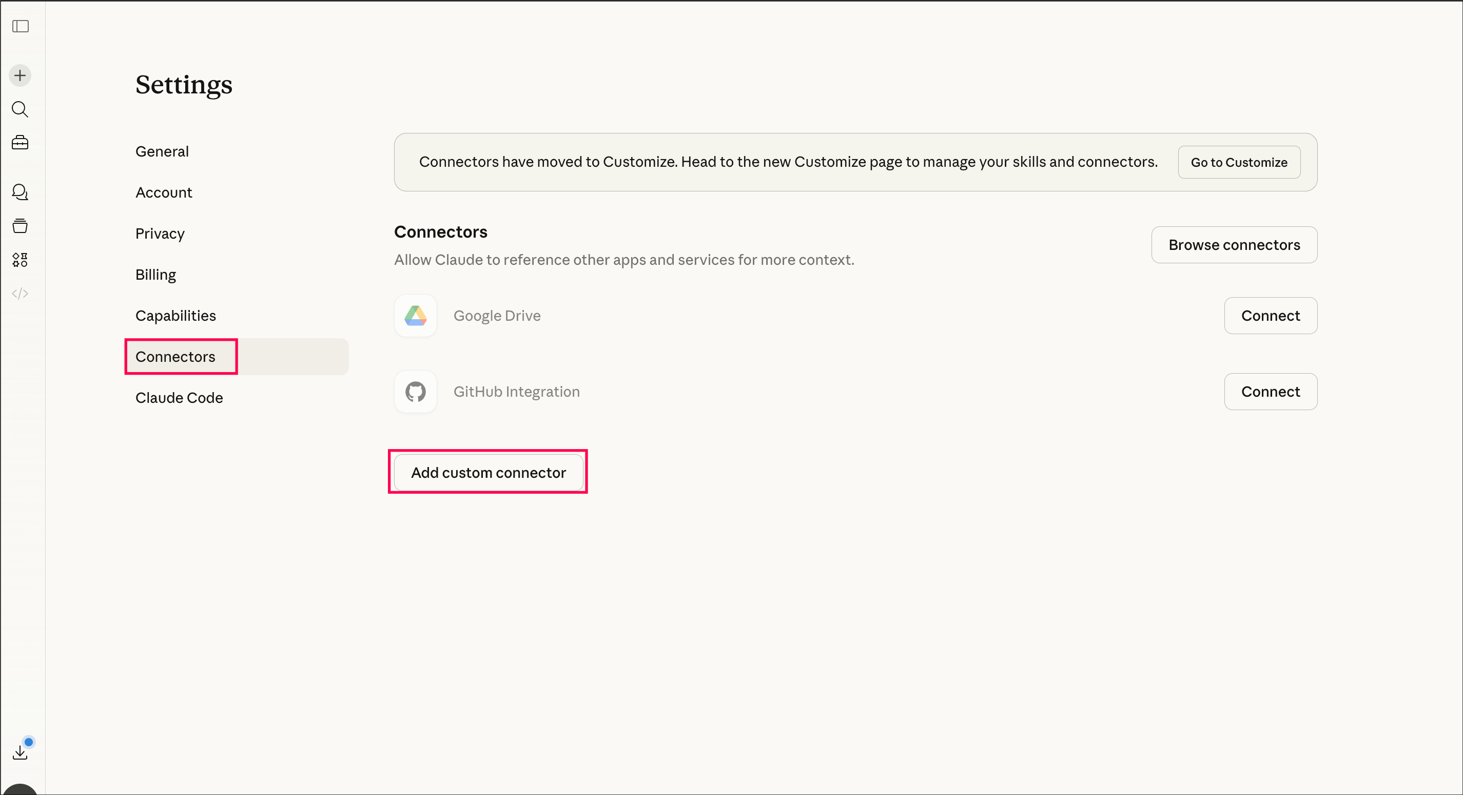Click the GitHub logo icon
This screenshot has height=795, width=1463.
pyautogui.click(x=415, y=392)
